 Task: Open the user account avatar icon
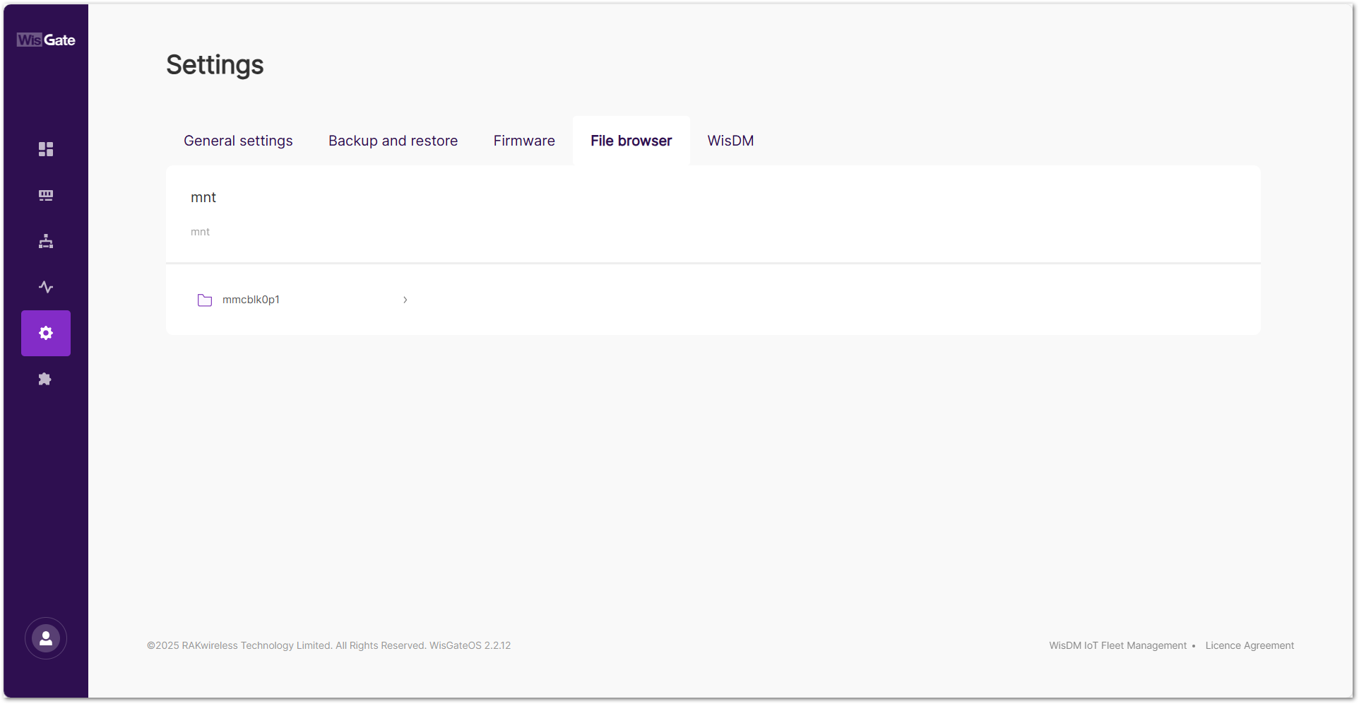tap(46, 638)
